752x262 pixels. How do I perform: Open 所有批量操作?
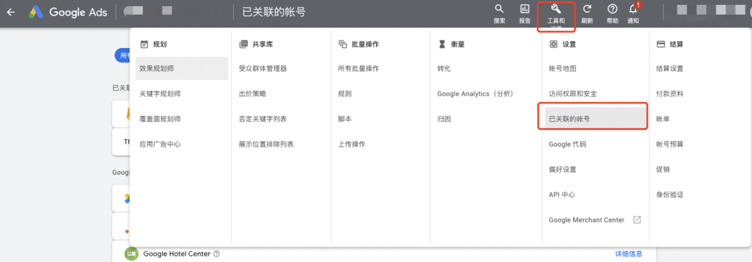(359, 69)
